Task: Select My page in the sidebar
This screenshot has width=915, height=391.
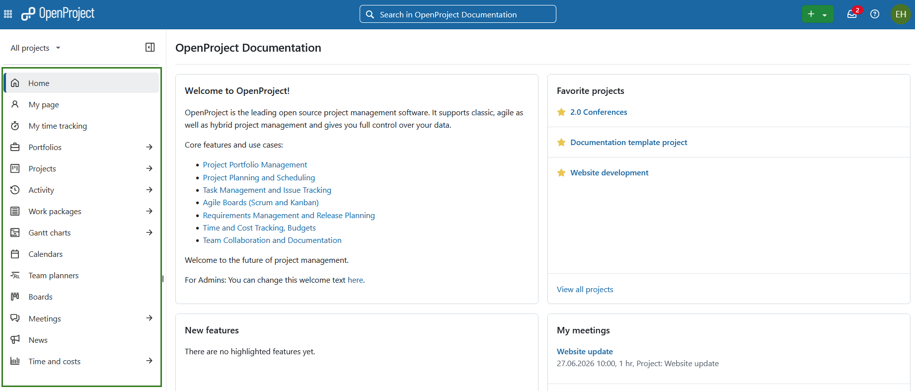Action: (x=81, y=104)
